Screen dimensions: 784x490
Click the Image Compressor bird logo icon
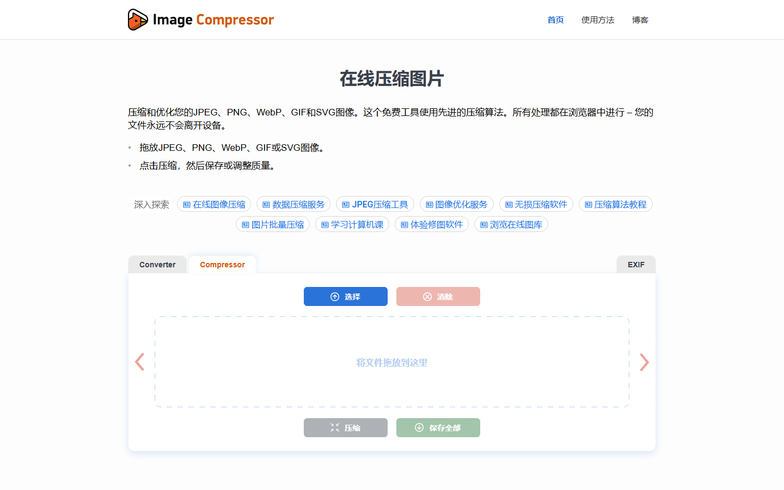[138, 20]
